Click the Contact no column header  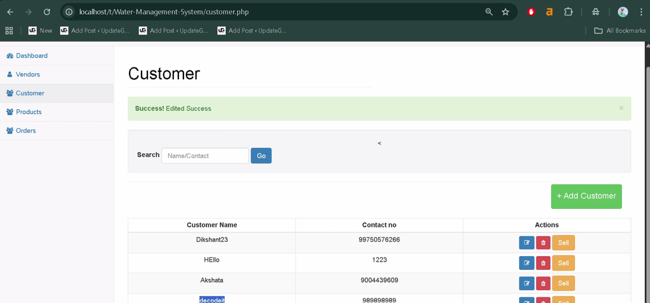[x=380, y=225]
